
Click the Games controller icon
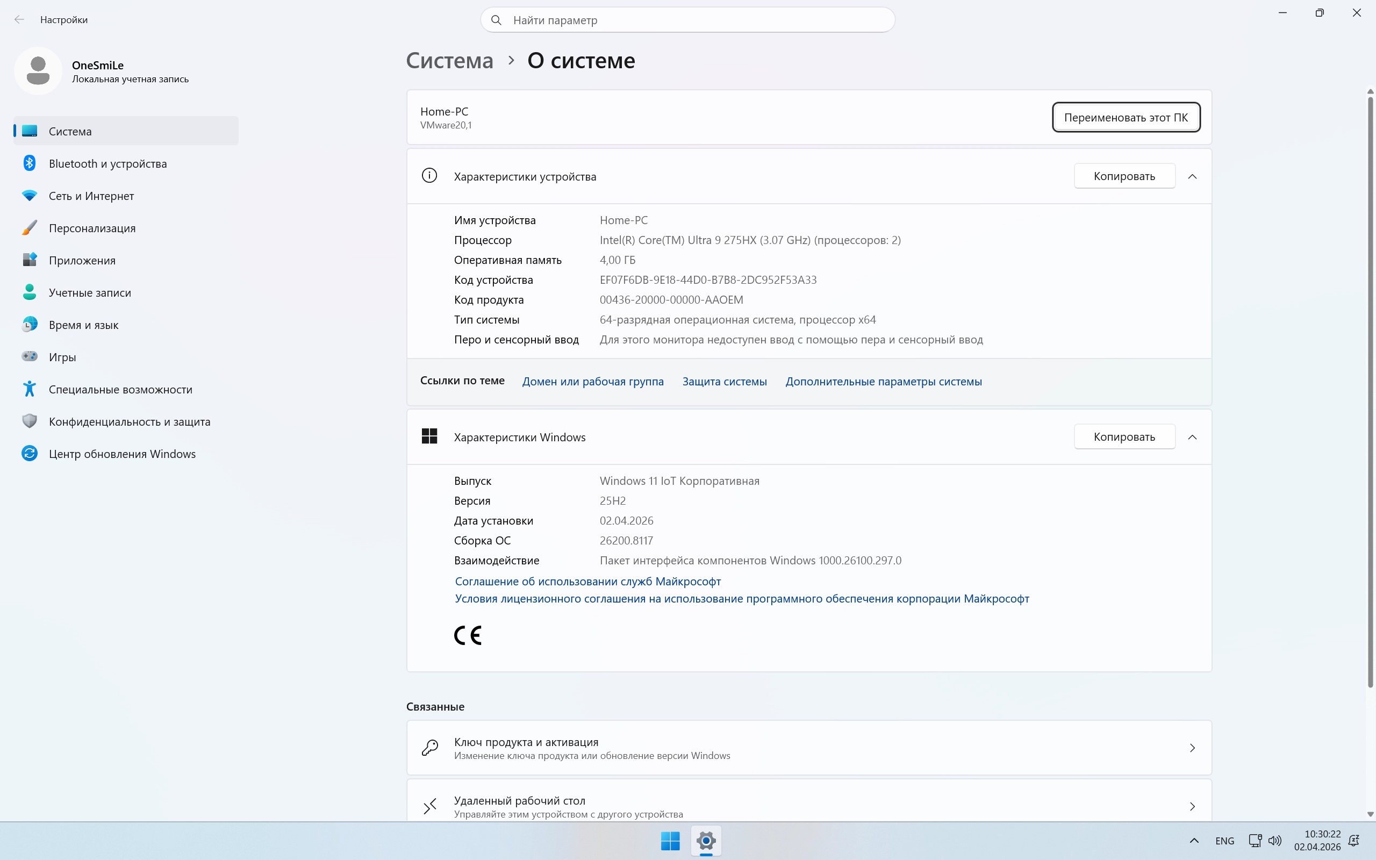(x=30, y=356)
